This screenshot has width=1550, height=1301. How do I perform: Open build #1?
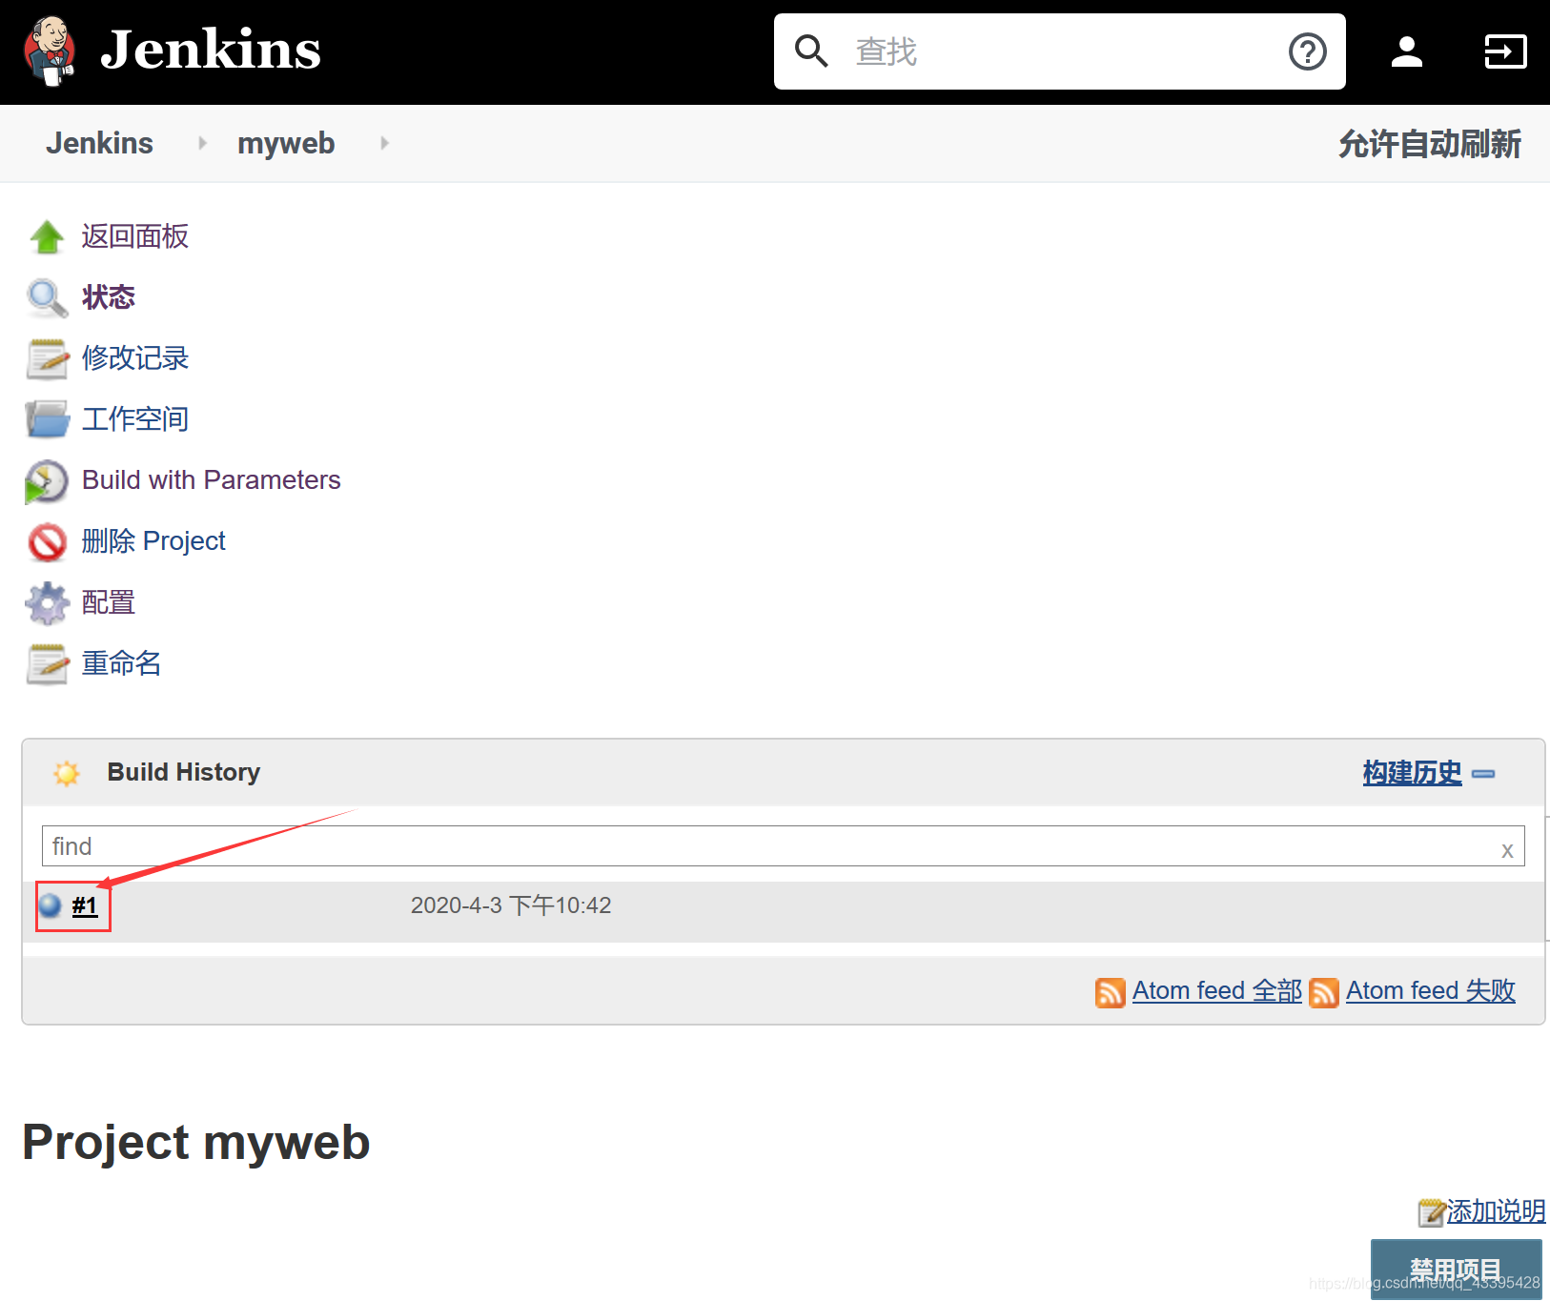(85, 905)
